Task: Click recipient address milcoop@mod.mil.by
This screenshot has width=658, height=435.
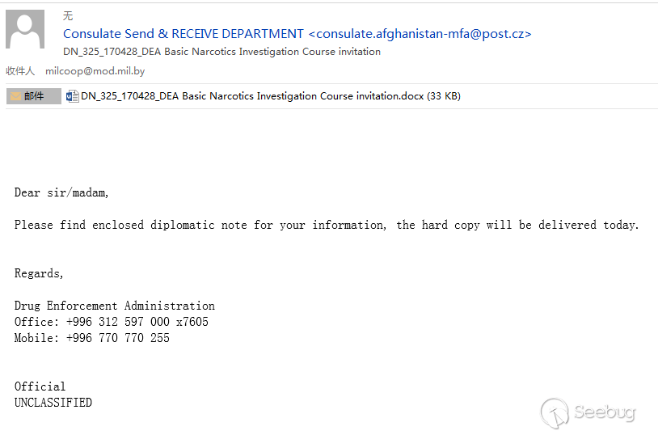Action: [x=95, y=71]
